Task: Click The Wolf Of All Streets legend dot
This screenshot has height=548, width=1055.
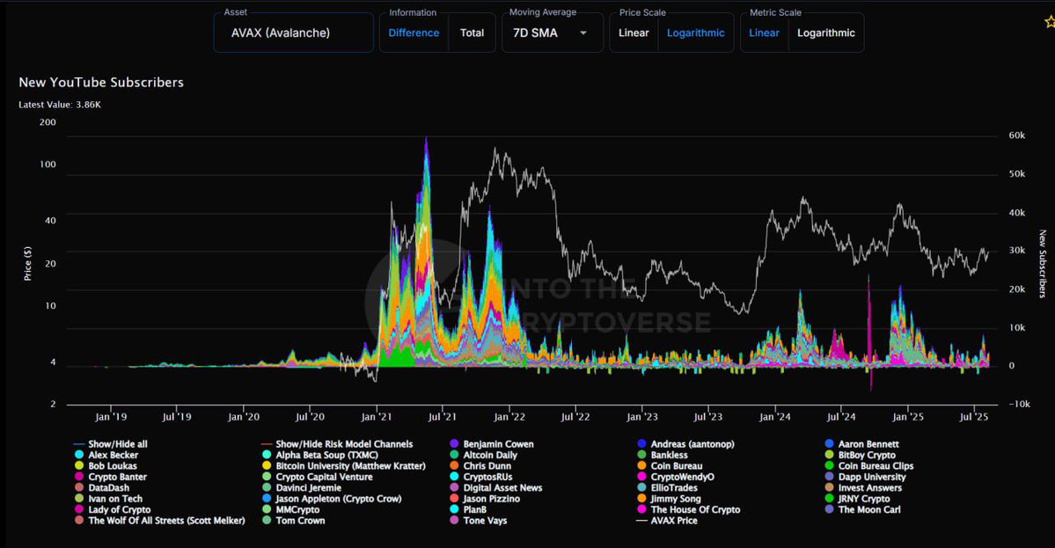Action: (x=79, y=521)
